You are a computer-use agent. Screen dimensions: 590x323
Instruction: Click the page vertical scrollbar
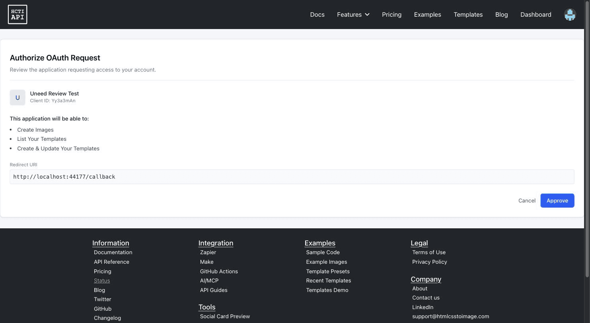pyautogui.click(x=587, y=139)
